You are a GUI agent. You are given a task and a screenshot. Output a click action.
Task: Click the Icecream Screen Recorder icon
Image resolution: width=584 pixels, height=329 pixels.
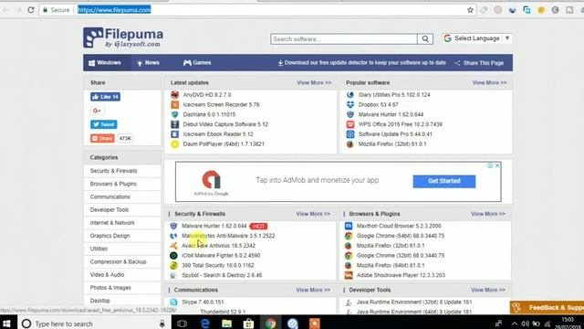click(174, 105)
